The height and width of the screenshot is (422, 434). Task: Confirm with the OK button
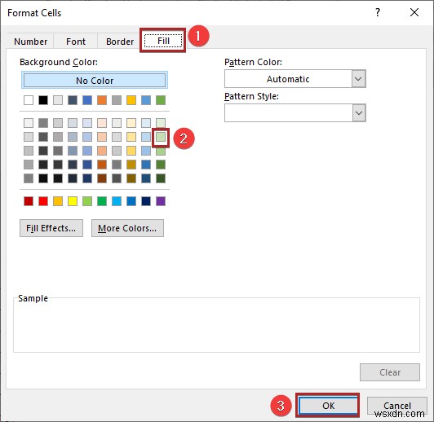[328, 406]
